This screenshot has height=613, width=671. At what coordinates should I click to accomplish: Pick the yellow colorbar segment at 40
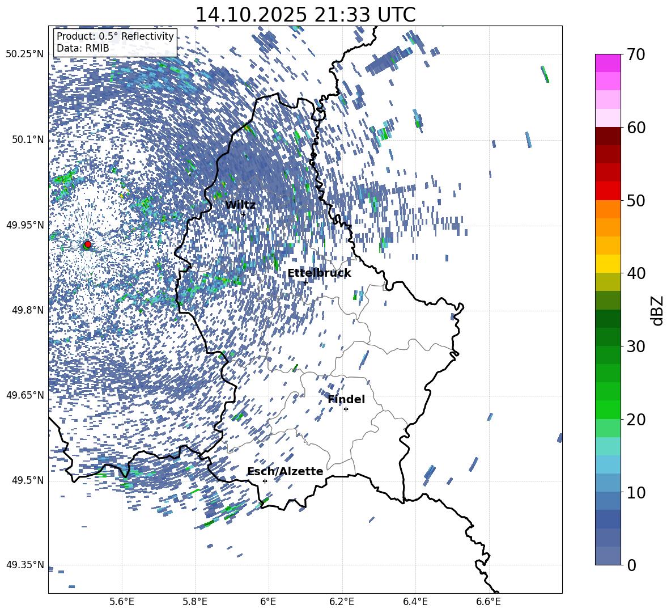[608, 264]
